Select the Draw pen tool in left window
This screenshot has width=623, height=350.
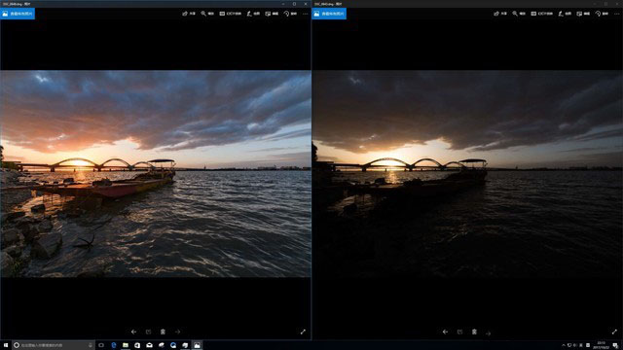pos(253,14)
